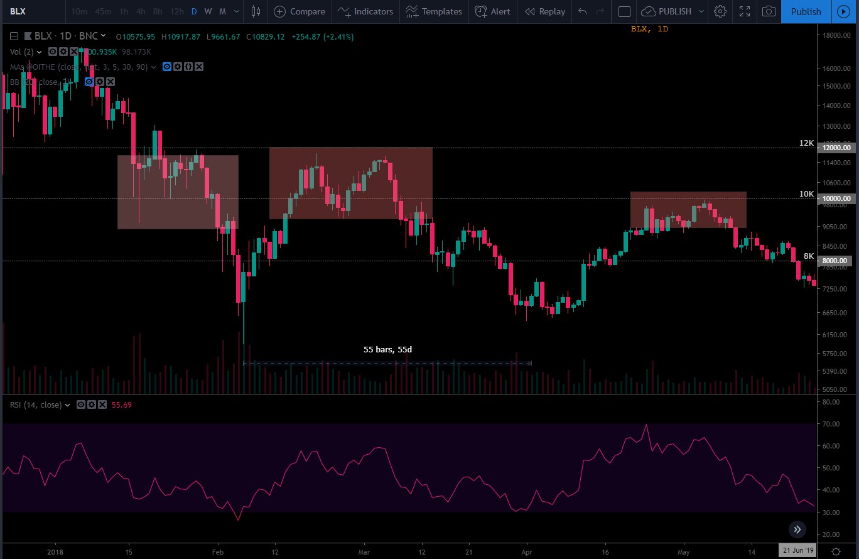Screen dimensions: 859x559
Task: Select the 1h timeframe
Action: tap(124, 11)
